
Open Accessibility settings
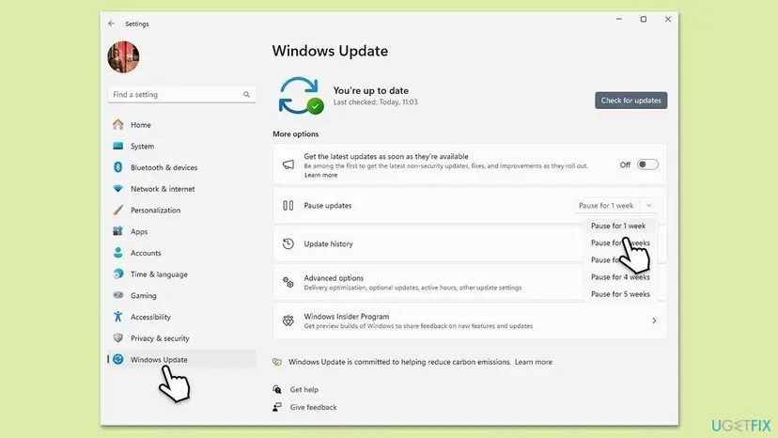pyautogui.click(x=181, y=317)
